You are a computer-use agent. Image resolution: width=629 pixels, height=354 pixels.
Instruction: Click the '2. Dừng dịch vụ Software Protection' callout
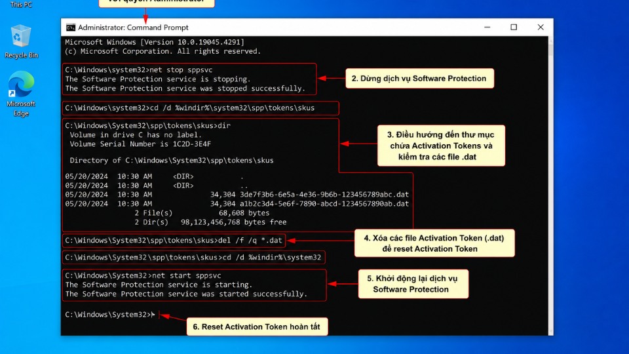coord(419,78)
